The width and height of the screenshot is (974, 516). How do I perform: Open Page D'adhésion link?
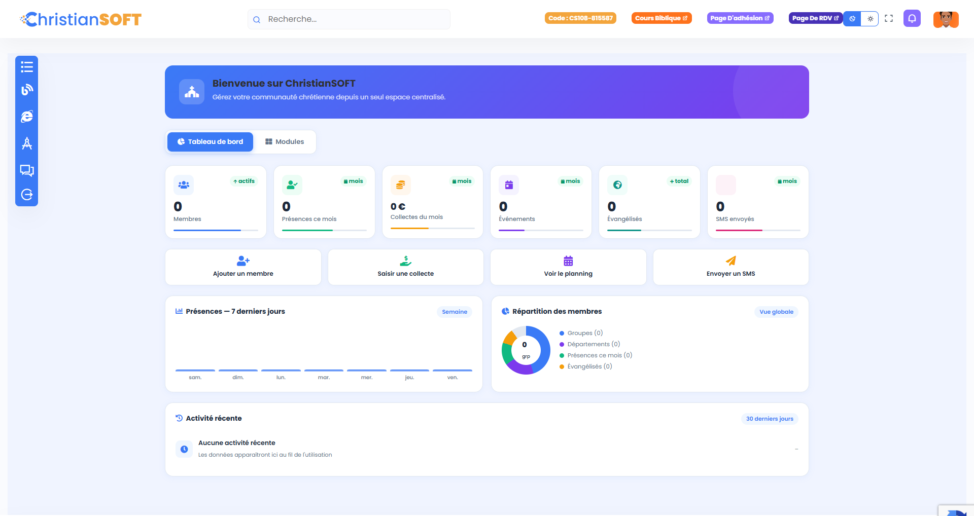pos(740,18)
